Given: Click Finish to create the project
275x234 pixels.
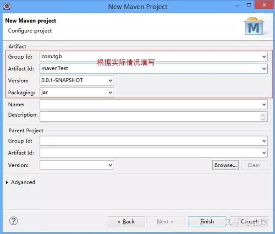Looking at the screenshot, I should click(x=207, y=221).
